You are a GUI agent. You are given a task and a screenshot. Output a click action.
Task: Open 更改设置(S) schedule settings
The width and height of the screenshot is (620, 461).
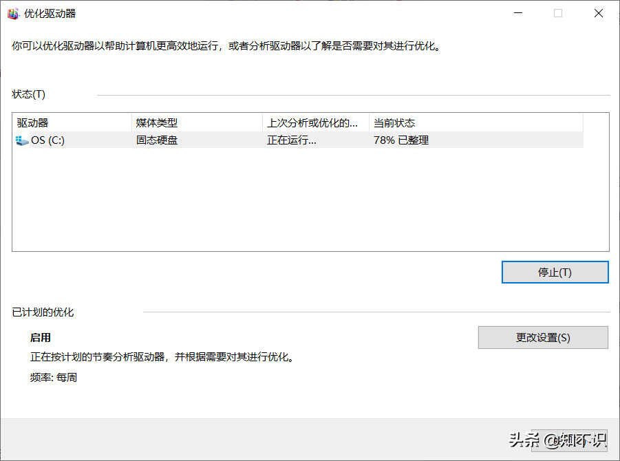pos(543,337)
